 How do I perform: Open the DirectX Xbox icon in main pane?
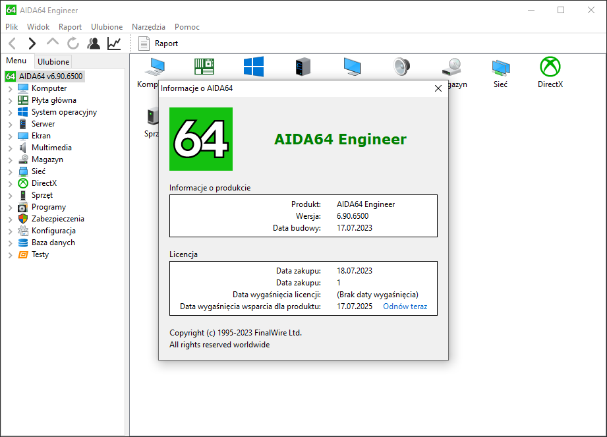point(550,67)
